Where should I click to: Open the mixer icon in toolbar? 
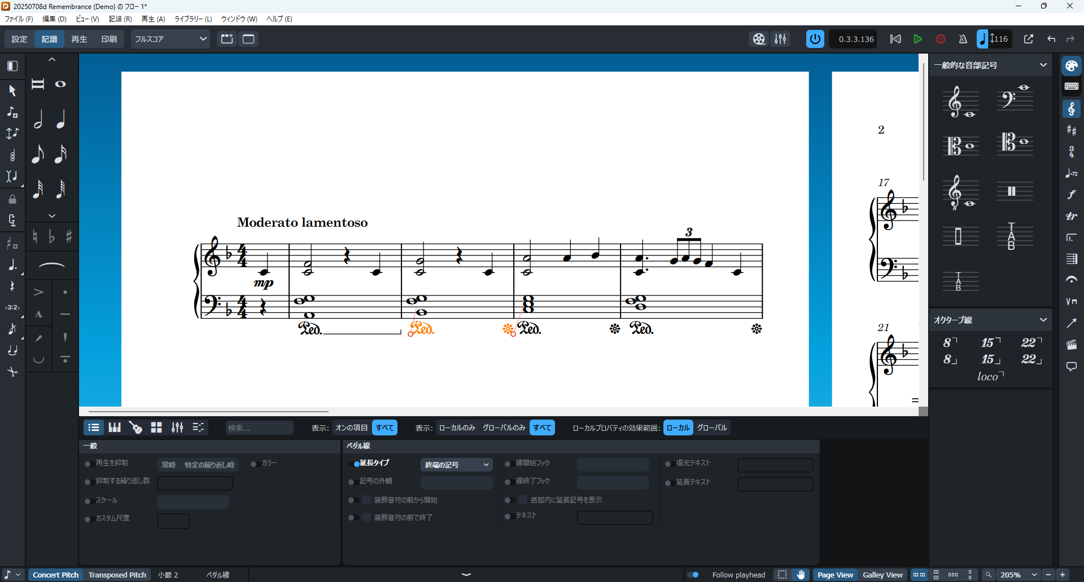point(780,39)
